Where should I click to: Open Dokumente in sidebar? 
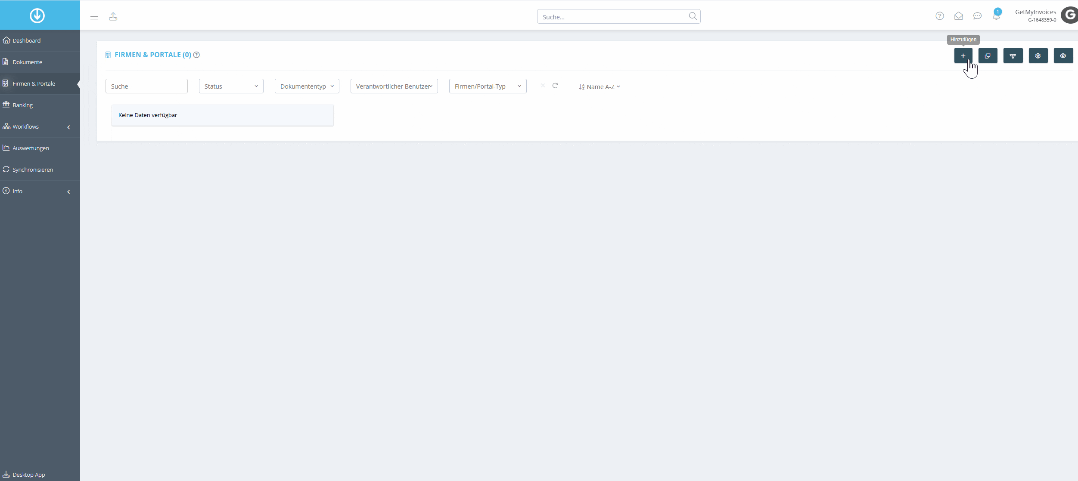tap(40, 62)
